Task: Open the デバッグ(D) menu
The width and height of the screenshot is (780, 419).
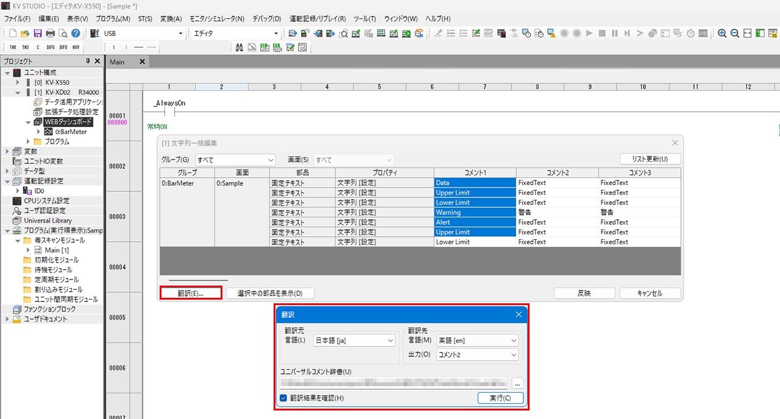Action: tap(266, 19)
